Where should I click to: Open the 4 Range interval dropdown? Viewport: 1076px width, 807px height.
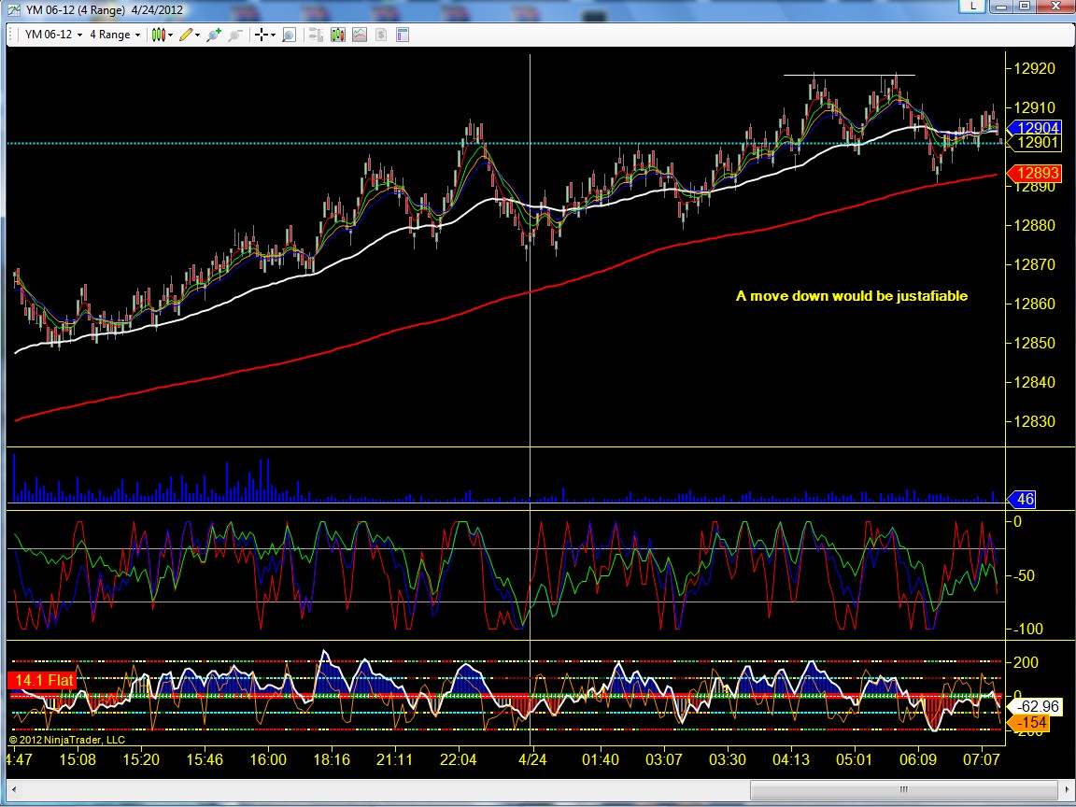tap(115, 35)
